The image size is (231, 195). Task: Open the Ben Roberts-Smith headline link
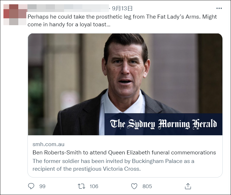click(124, 152)
